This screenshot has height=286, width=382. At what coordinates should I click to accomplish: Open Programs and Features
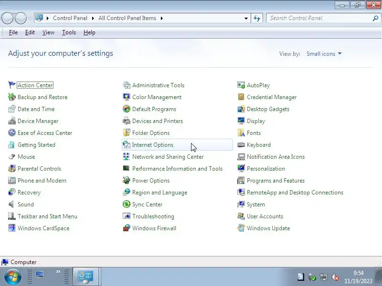pos(276,181)
